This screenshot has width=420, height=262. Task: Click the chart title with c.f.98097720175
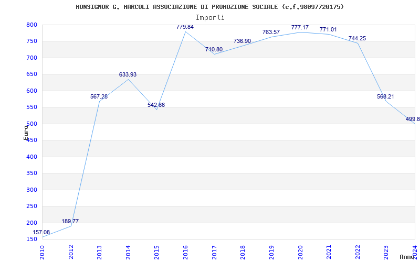209,7
